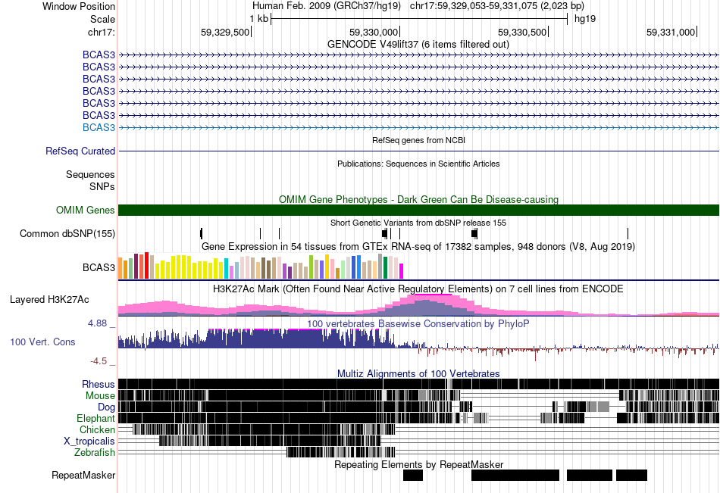Click the leftmost dbSNP variant marker

(201, 234)
